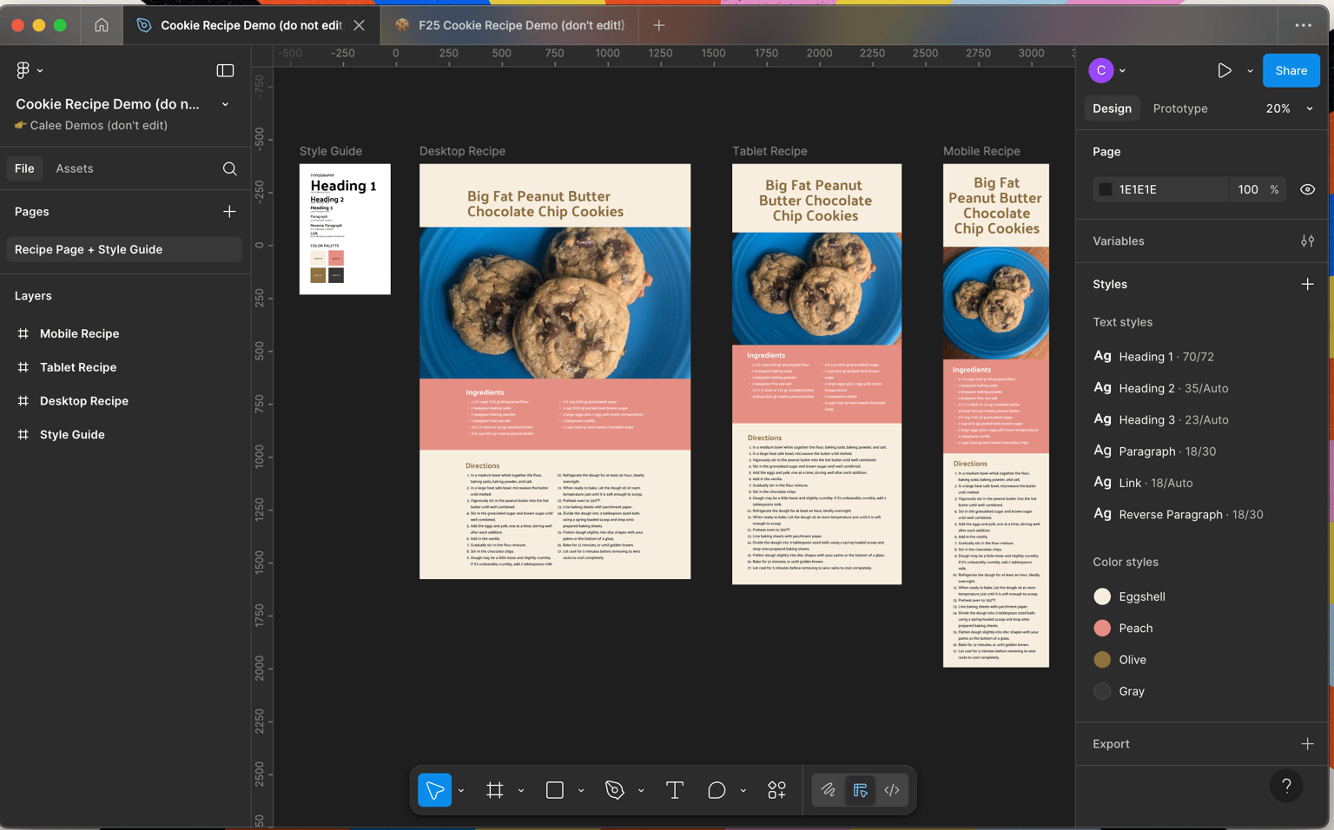This screenshot has height=830, width=1334.
Task: Select the Eggshell color style
Action: 1130,596
